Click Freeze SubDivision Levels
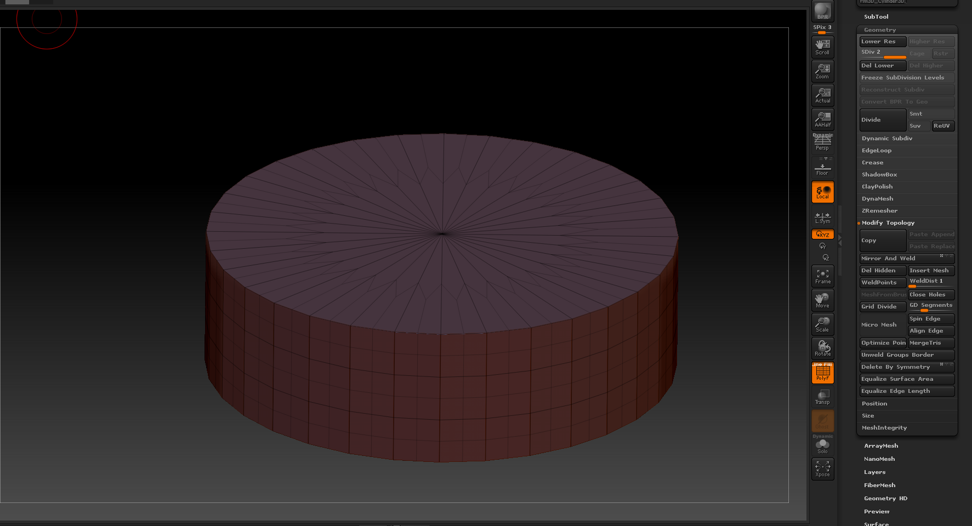This screenshot has height=526, width=972. click(x=907, y=78)
